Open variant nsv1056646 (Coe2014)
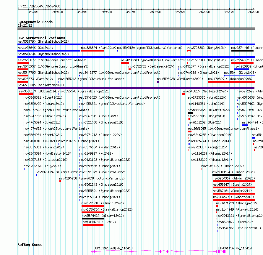The image size is (263, 255). click(35, 48)
